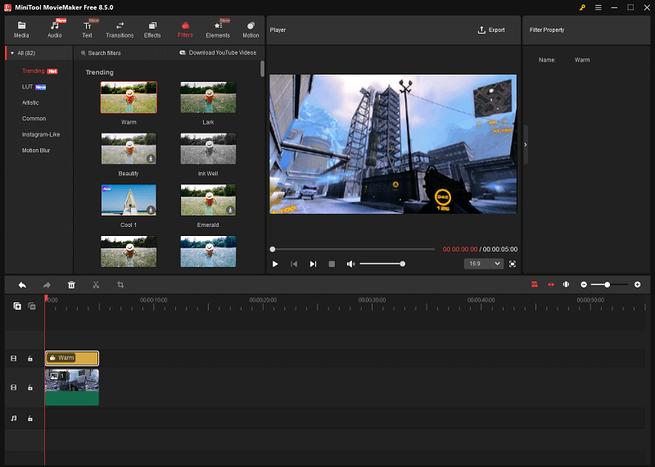Switch to the Text tab

tap(87, 29)
